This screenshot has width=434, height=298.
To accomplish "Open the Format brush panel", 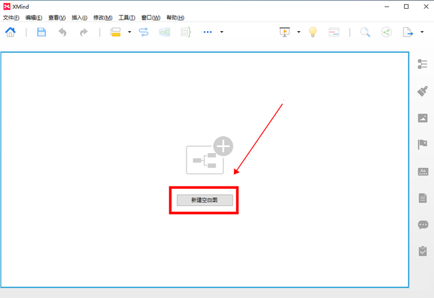I will coord(422,91).
